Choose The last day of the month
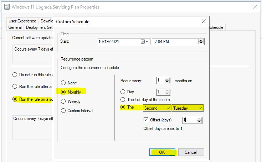Image resolution: width=262 pixels, height=162 pixels. (145, 100)
